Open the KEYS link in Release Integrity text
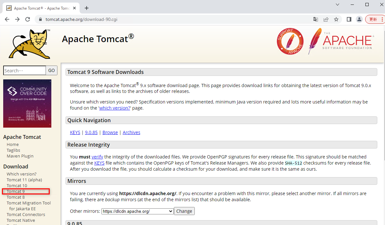 pyautogui.click(x=99, y=163)
